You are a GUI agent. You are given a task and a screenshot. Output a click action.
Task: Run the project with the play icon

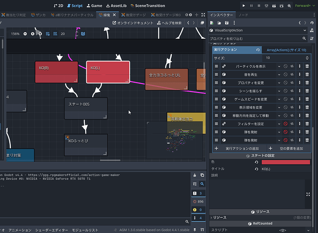click(x=244, y=6)
